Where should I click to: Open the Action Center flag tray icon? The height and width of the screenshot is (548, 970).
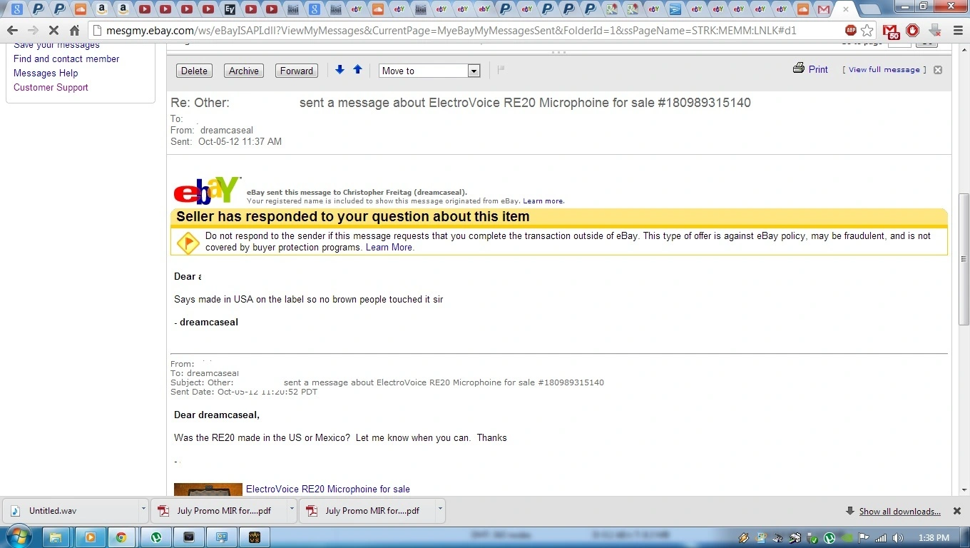click(x=864, y=538)
